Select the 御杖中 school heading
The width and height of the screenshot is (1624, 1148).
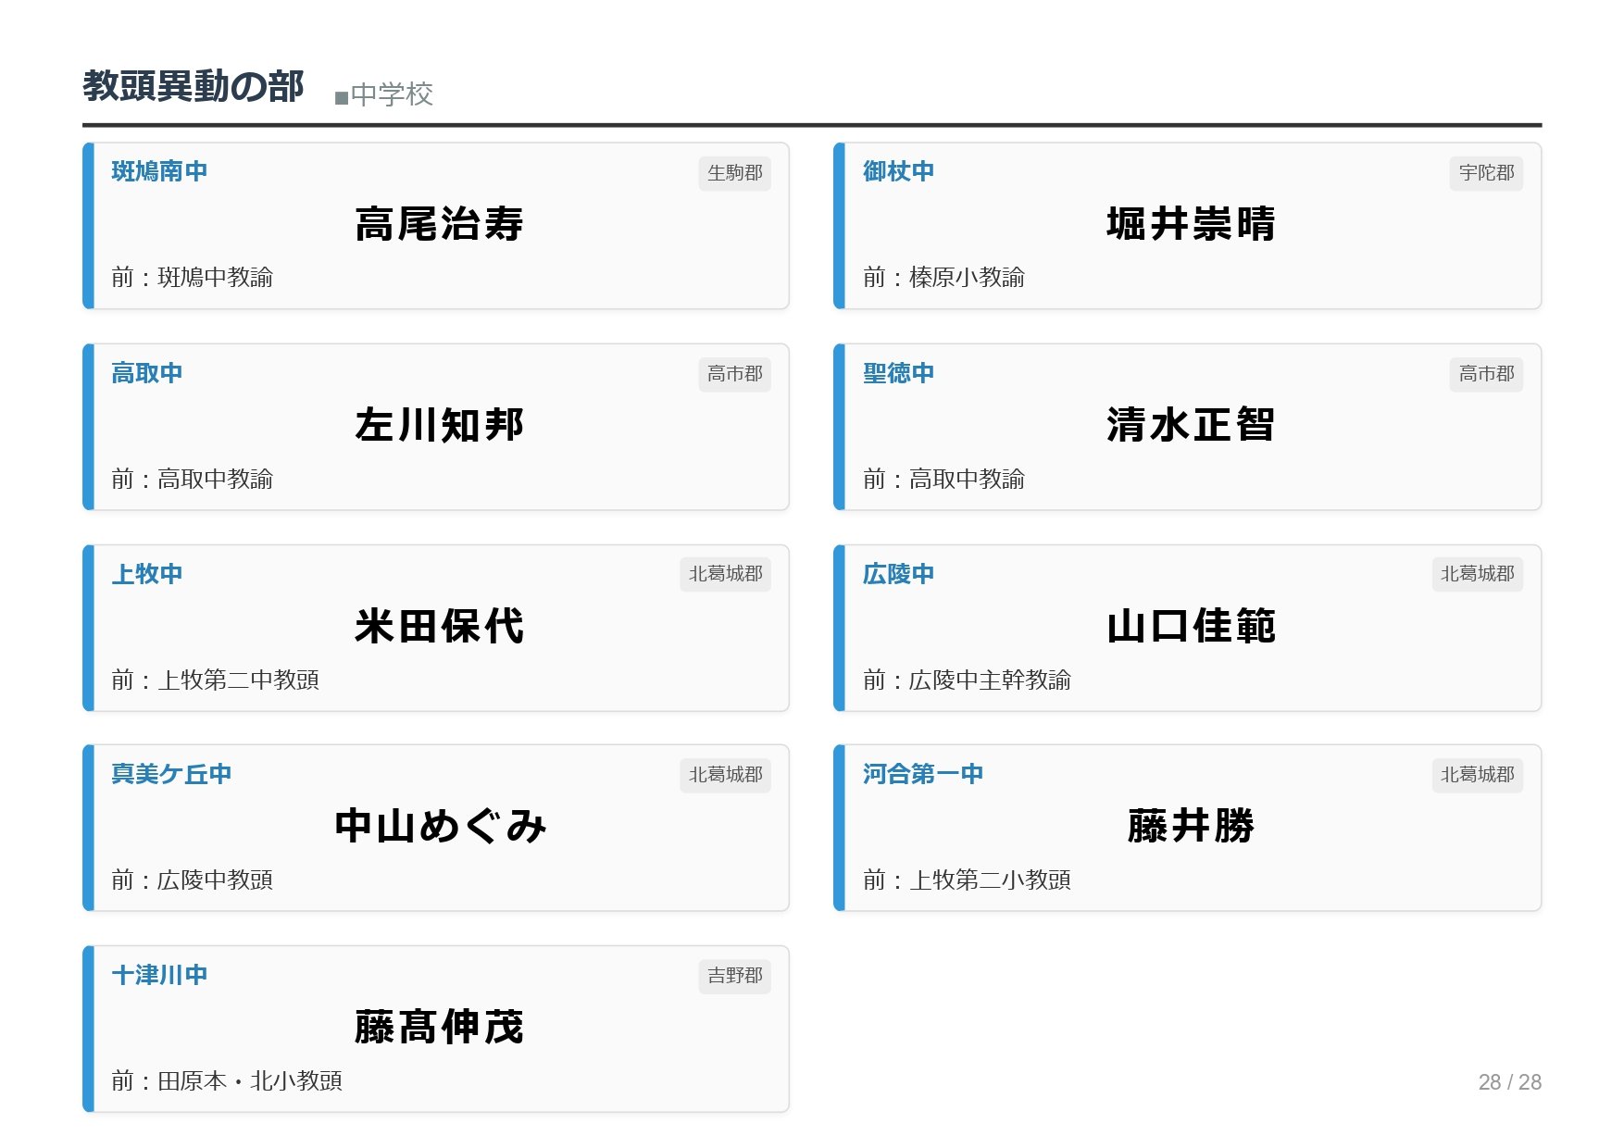(x=898, y=171)
